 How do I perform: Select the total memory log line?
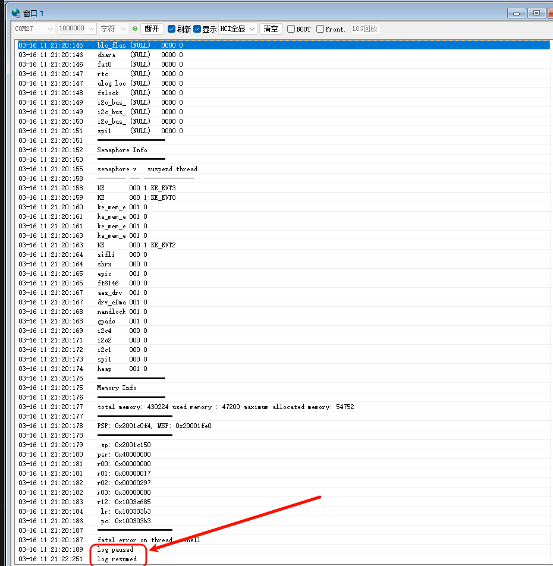click(225, 407)
